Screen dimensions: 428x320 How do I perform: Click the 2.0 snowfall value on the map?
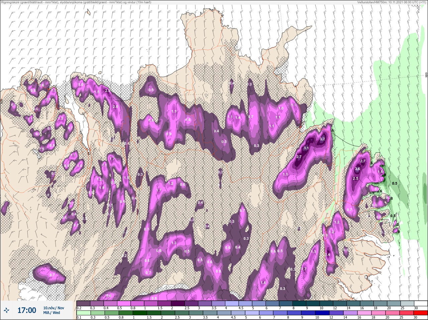[x=115, y=107]
